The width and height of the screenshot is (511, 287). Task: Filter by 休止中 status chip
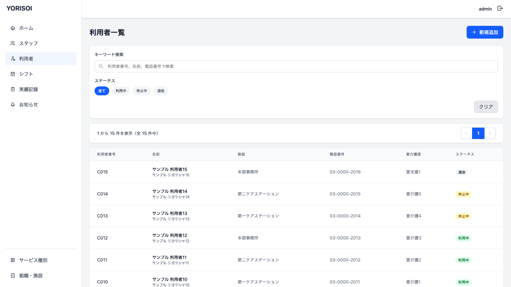(x=142, y=91)
